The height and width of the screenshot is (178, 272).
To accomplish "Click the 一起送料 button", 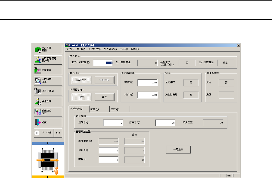I will pos(178,150).
